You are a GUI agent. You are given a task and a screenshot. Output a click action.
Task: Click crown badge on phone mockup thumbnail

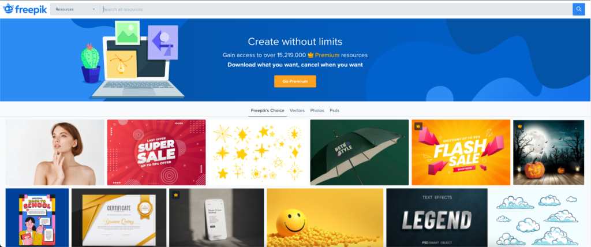point(175,195)
